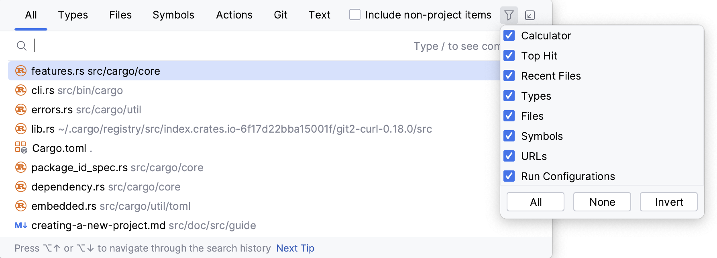This screenshot has height=258, width=717.
Task: Toggle the Run Configurations filter checkbox
Action: (509, 176)
